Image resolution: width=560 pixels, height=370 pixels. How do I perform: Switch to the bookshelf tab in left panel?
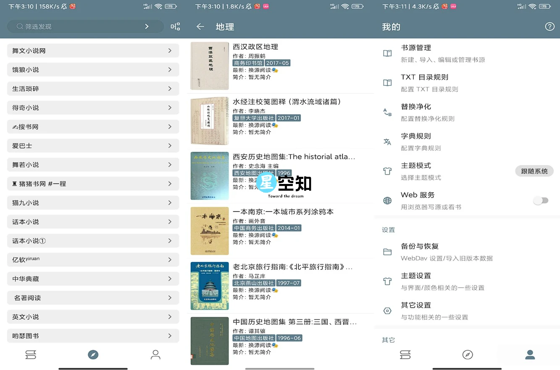(x=31, y=355)
